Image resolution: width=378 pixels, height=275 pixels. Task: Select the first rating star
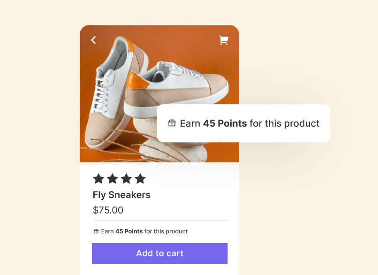tap(98, 178)
